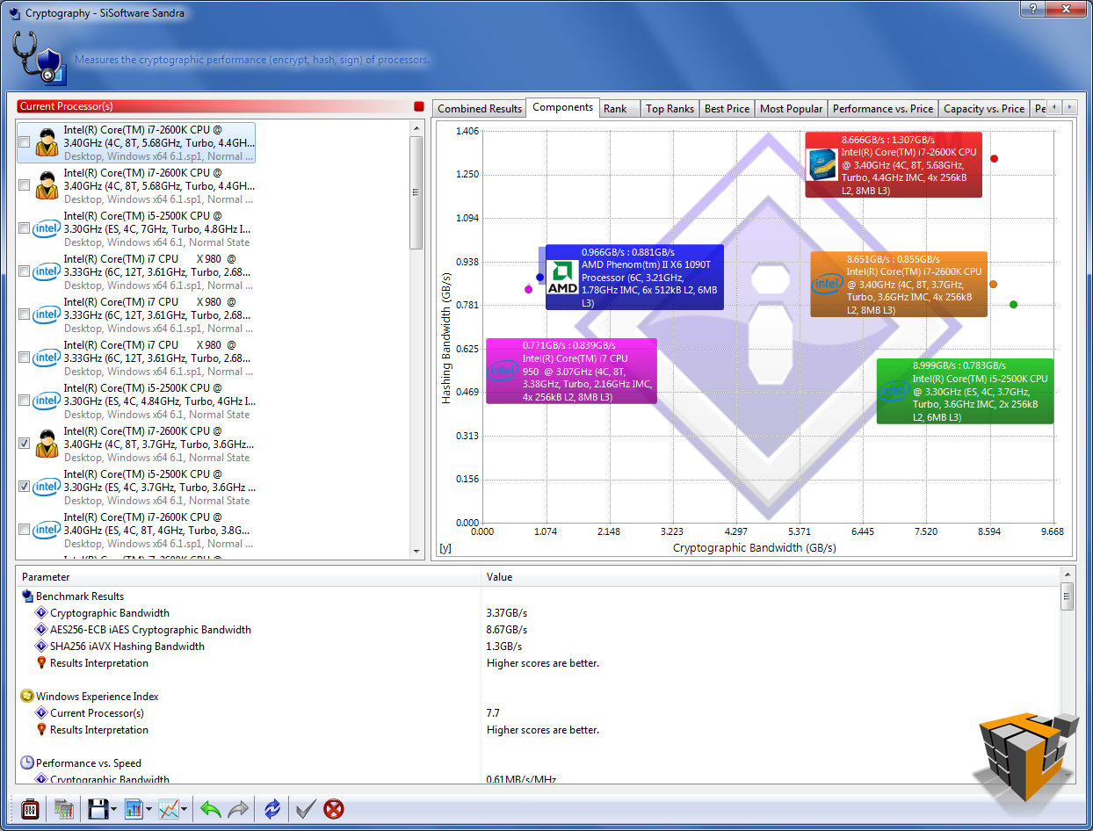Click the Intel chip image in red label
The image size is (1093, 831).
[x=822, y=164]
